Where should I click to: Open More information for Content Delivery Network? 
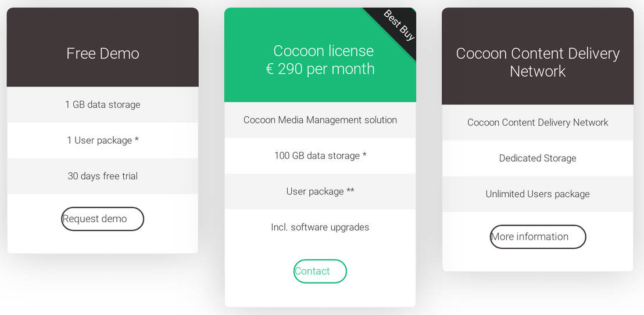click(x=538, y=237)
